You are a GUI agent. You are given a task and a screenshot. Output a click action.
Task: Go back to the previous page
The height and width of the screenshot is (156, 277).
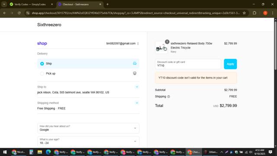5,13
